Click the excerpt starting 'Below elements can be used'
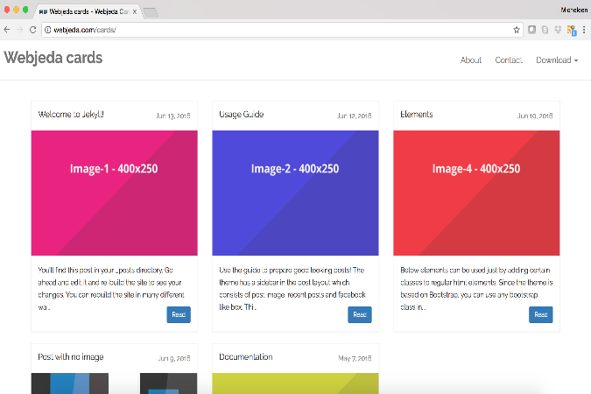The height and width of the screenshot is (394, 591). pyautogui.click(x=476, y=288)
